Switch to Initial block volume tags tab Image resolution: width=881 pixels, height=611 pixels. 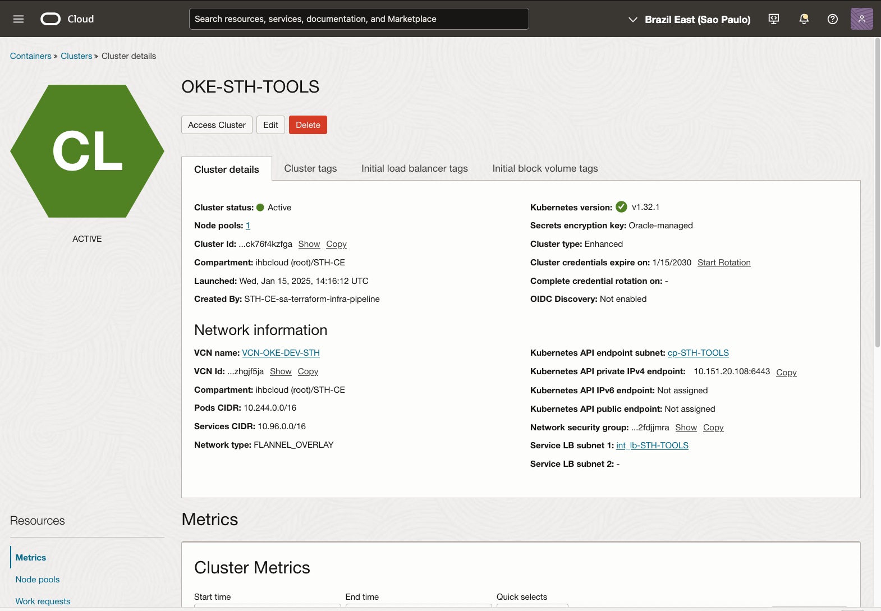(545, 168)
